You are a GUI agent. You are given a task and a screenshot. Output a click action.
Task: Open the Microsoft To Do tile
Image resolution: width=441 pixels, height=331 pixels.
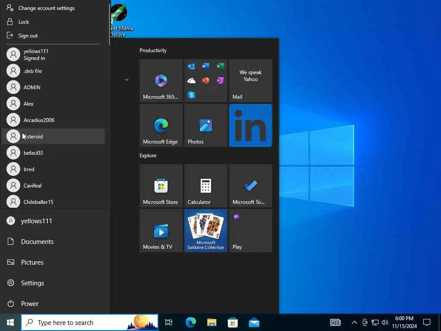click(x=251, y=186)
